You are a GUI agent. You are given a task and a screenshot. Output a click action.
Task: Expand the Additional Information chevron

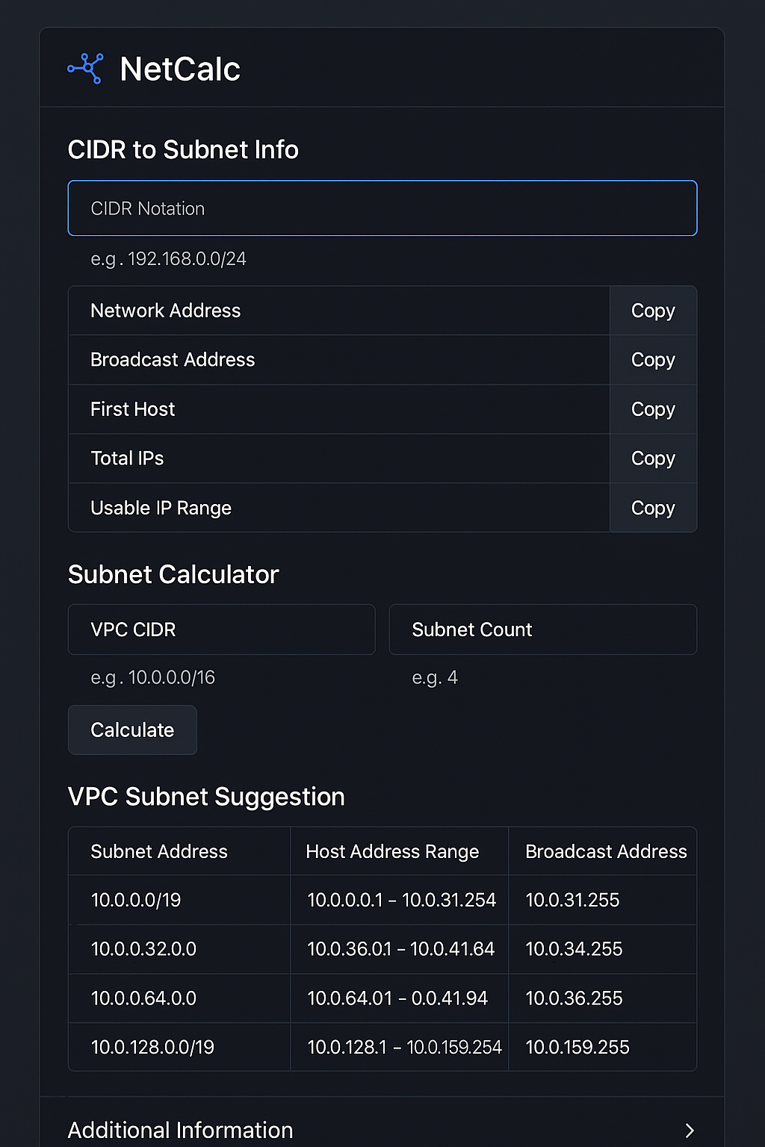point(690,1131)
